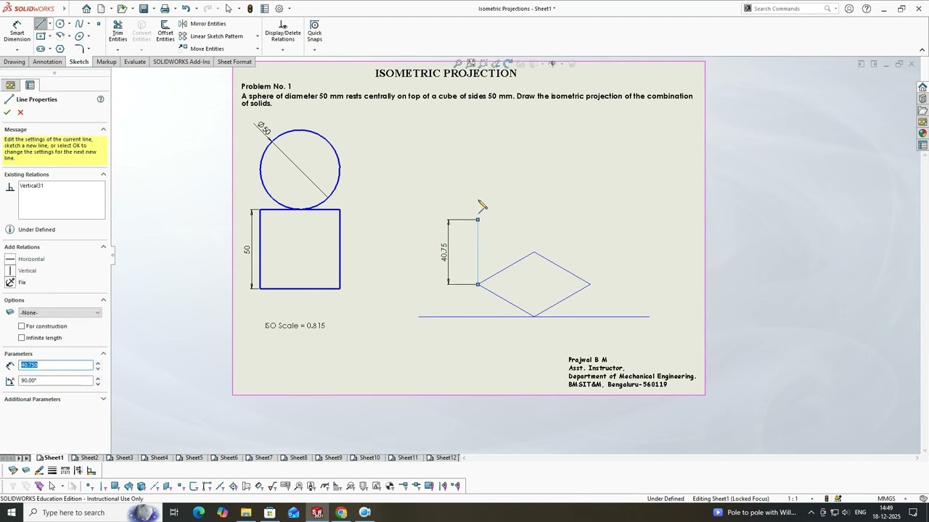Accept line properties with green checkmark
This screenshot has width=929, height=522.
tap(7, 112)
